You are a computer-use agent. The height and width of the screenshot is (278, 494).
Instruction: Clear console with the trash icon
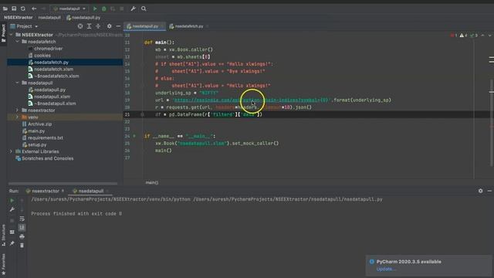pyautogui.click(x=22, y=246)
